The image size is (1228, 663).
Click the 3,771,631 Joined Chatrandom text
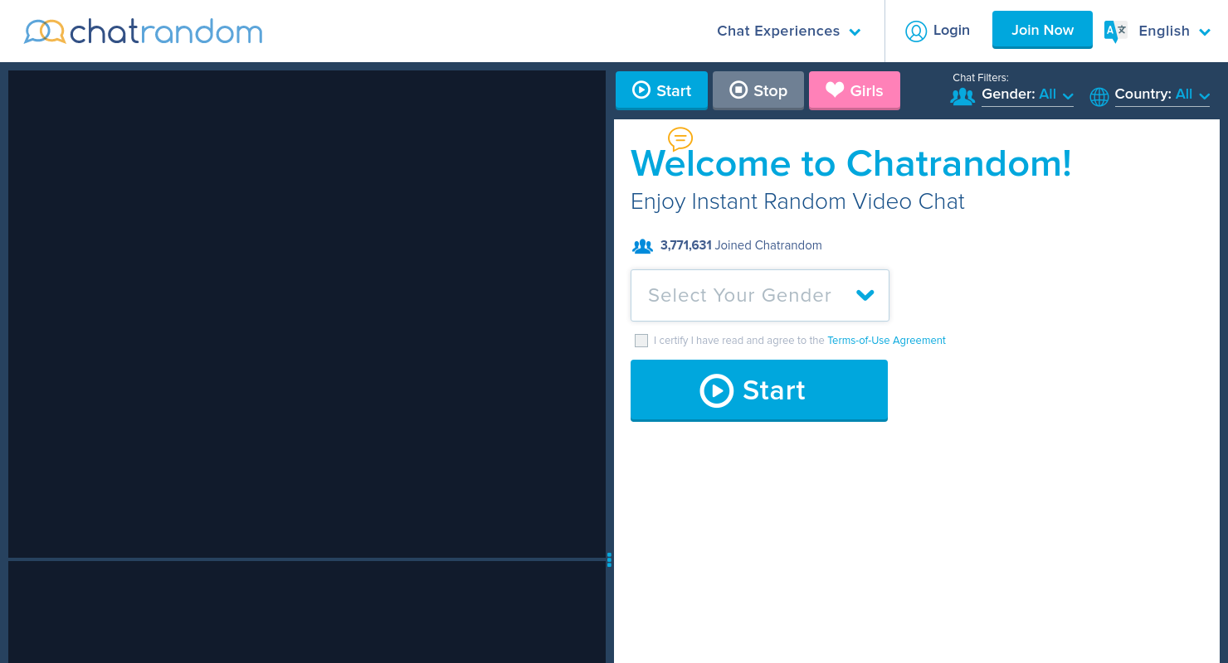click(x=741, y=245)
